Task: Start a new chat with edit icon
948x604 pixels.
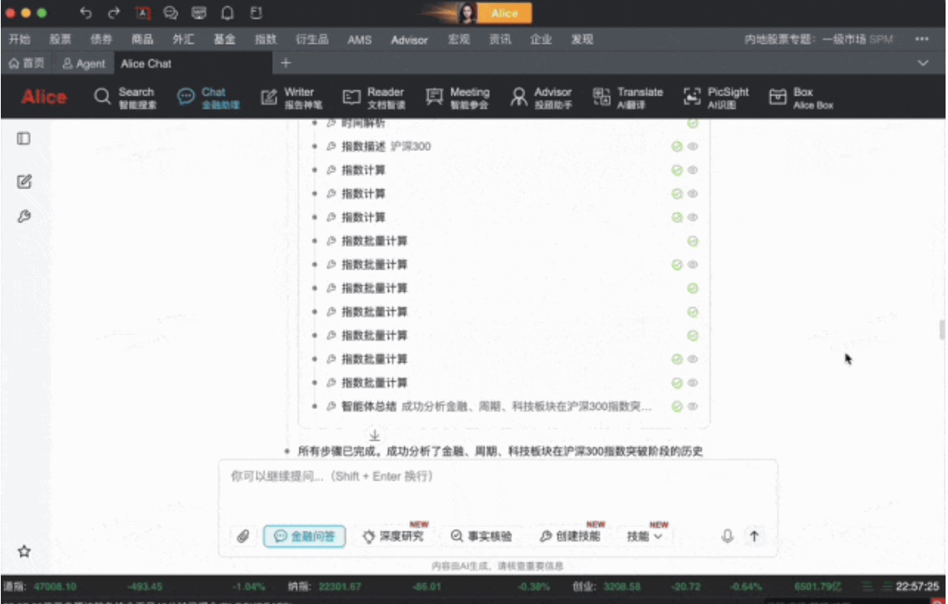Action: (24, 181)
